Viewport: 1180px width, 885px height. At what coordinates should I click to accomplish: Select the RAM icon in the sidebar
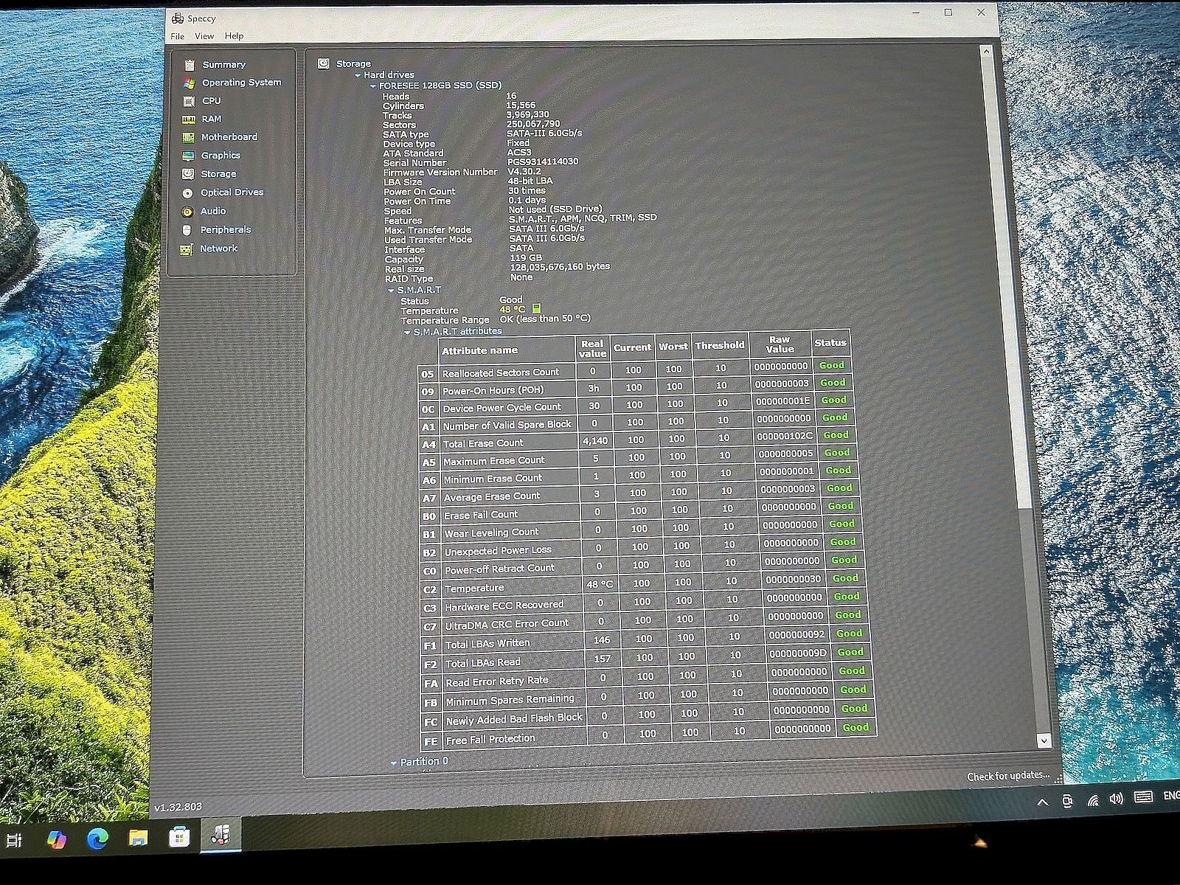click(189, 119)
